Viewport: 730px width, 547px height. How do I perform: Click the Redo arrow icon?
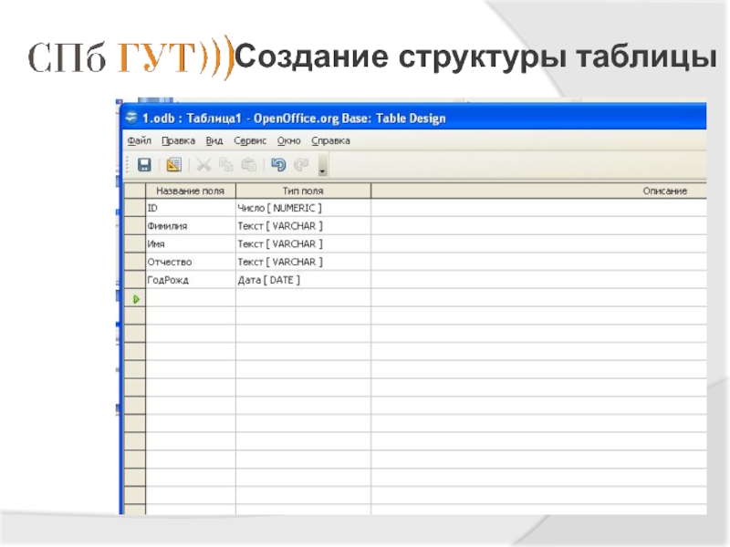coord(302,165)
